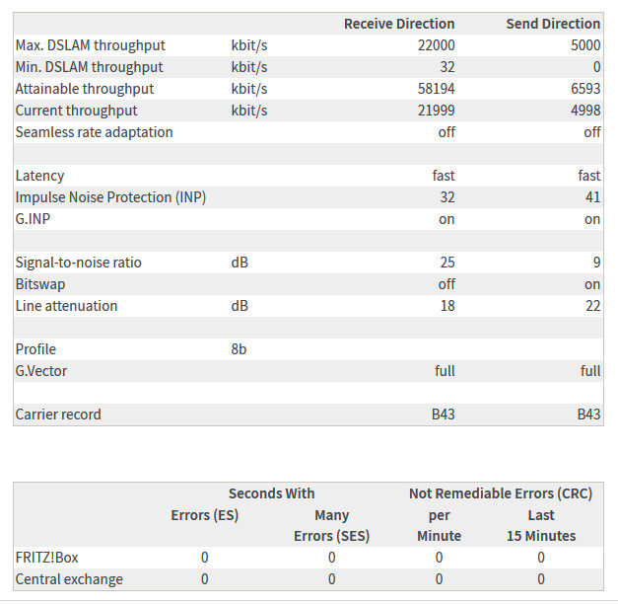
Task: Click the "Central exchange" row label
Action: pyautogui.click(x=69, y=579)
